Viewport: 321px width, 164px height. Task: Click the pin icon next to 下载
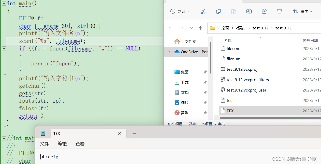coord(205,82)
